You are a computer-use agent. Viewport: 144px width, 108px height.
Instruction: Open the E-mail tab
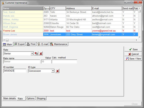tap(43, 44)
